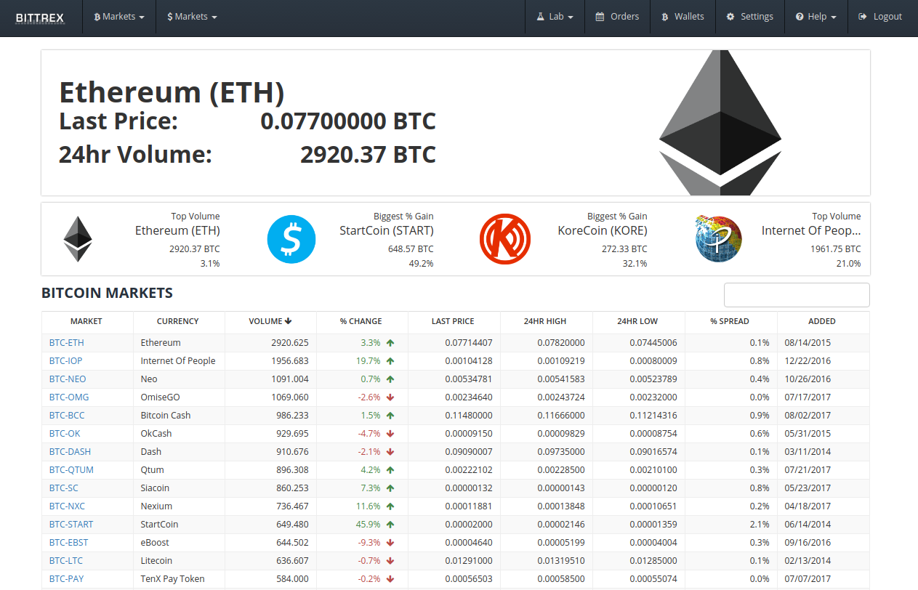Click the large Ethereum logo banner
Screen dimensions: 918x590
coord(720,123)
